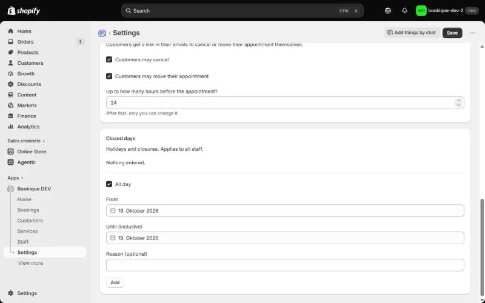The height and width of the screenshot is (303, 485).
Task: Click the hours field showing 24
Action: (x=285, y=102)
